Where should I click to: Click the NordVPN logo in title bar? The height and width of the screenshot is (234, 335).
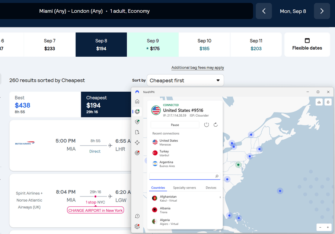point(137,92)
